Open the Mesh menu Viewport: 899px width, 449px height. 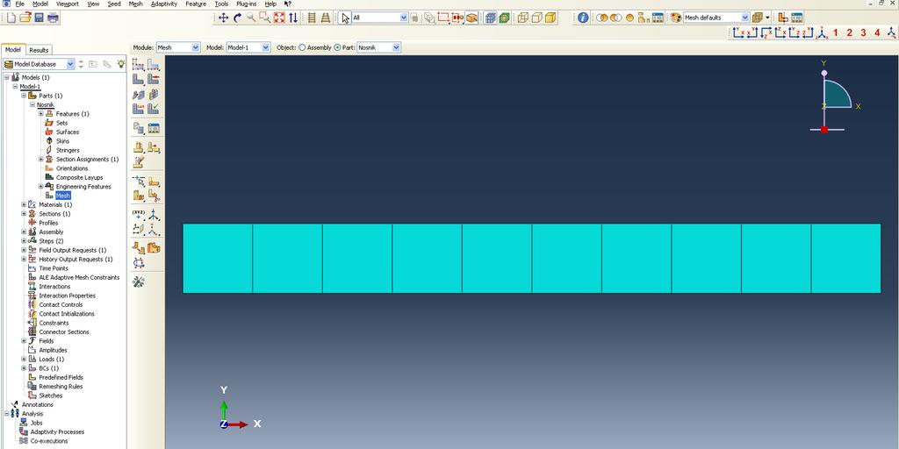(135, 4)
